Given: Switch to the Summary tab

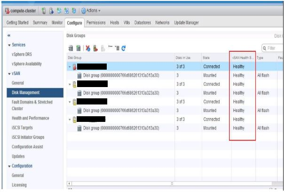Looking at the screenshot, I should tap(40, 23).
